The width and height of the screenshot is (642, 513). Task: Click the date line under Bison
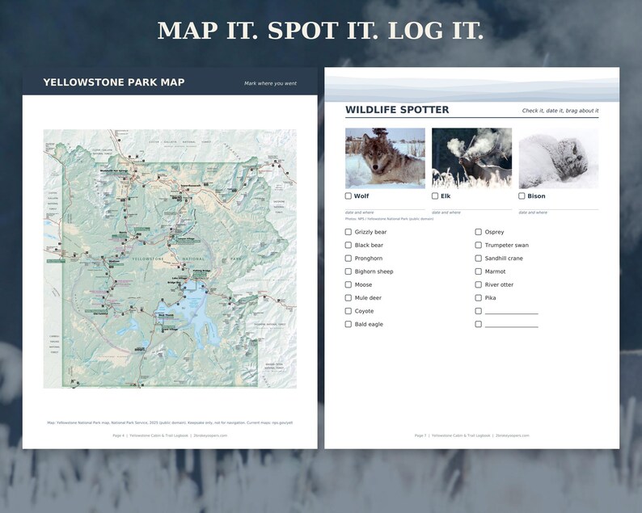pos(559,209)
